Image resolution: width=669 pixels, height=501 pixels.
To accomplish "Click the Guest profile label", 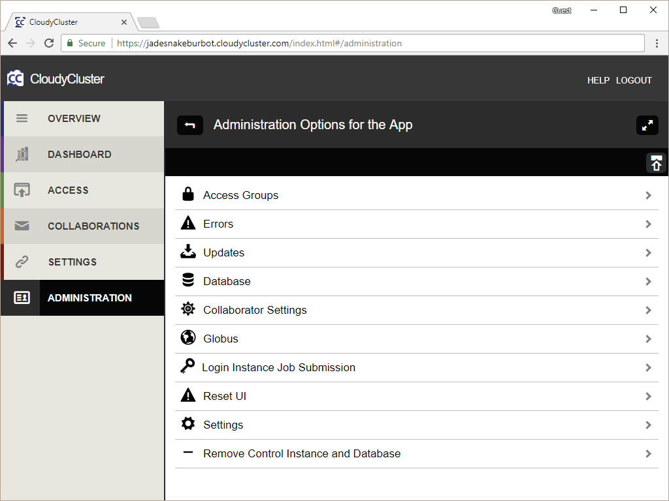I will click(561, 10).
